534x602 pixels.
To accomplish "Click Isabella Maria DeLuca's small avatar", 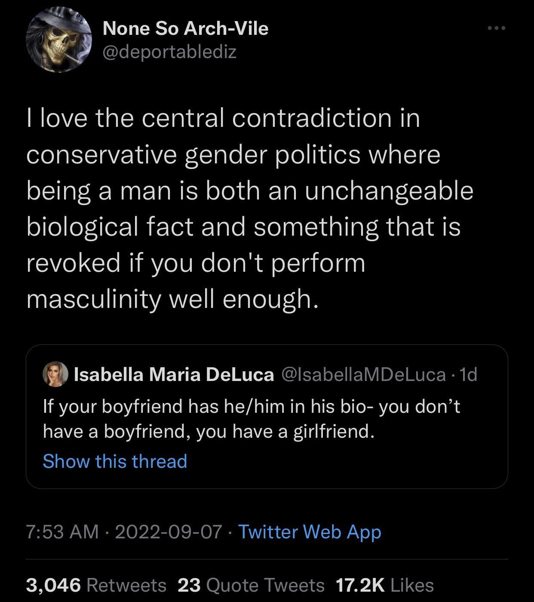I will (x=55, y=374).
